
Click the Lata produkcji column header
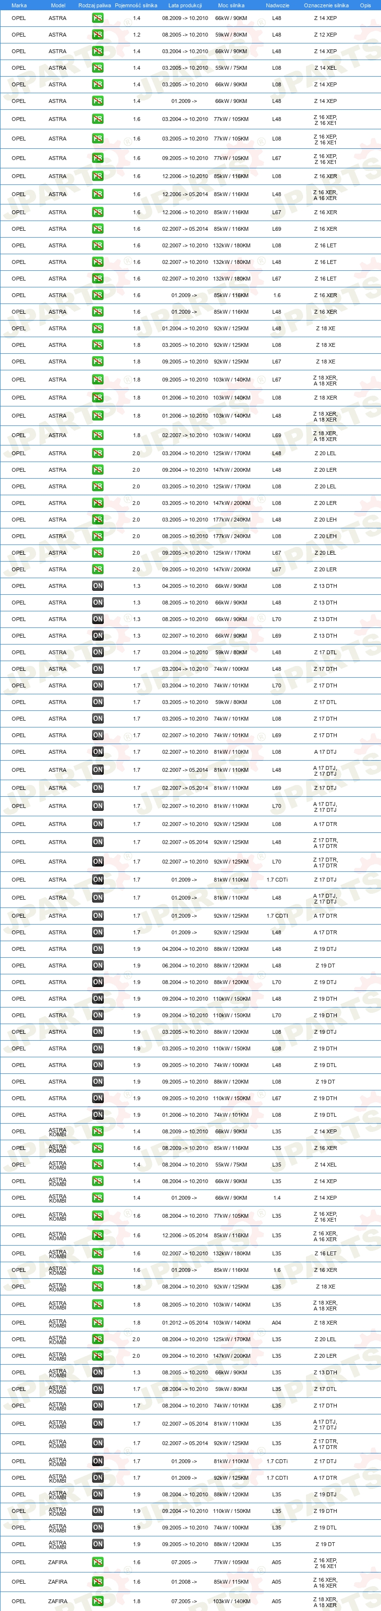(186, 6)
